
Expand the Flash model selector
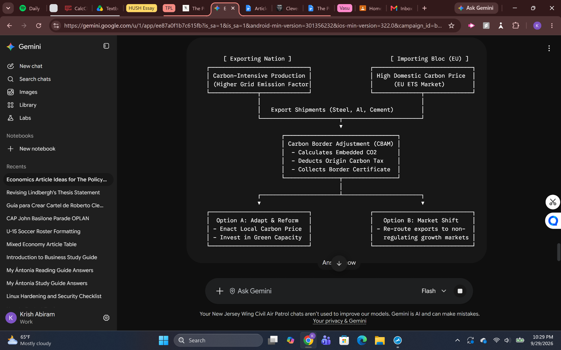pos(434,291)
